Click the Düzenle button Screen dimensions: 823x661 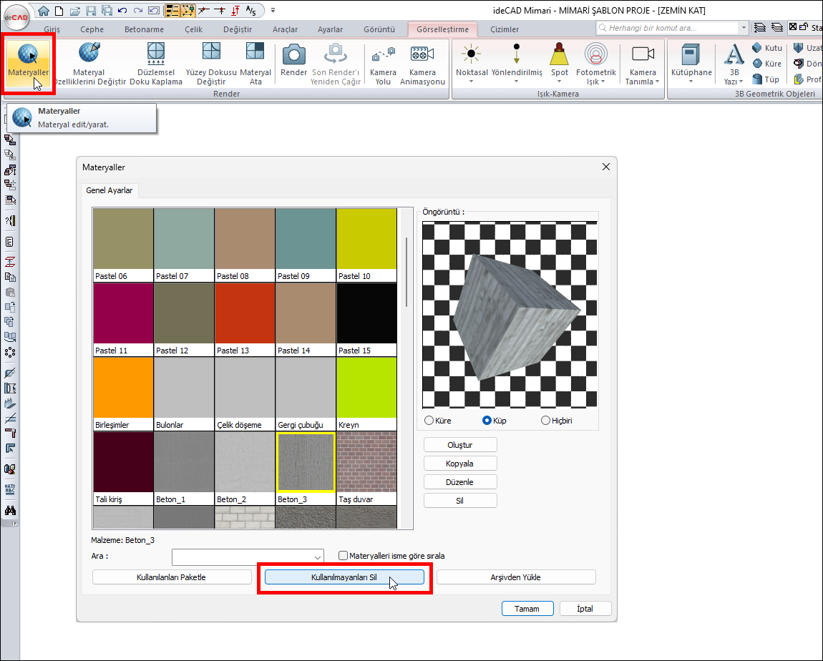pyautogui.click(x=460, y=482)
